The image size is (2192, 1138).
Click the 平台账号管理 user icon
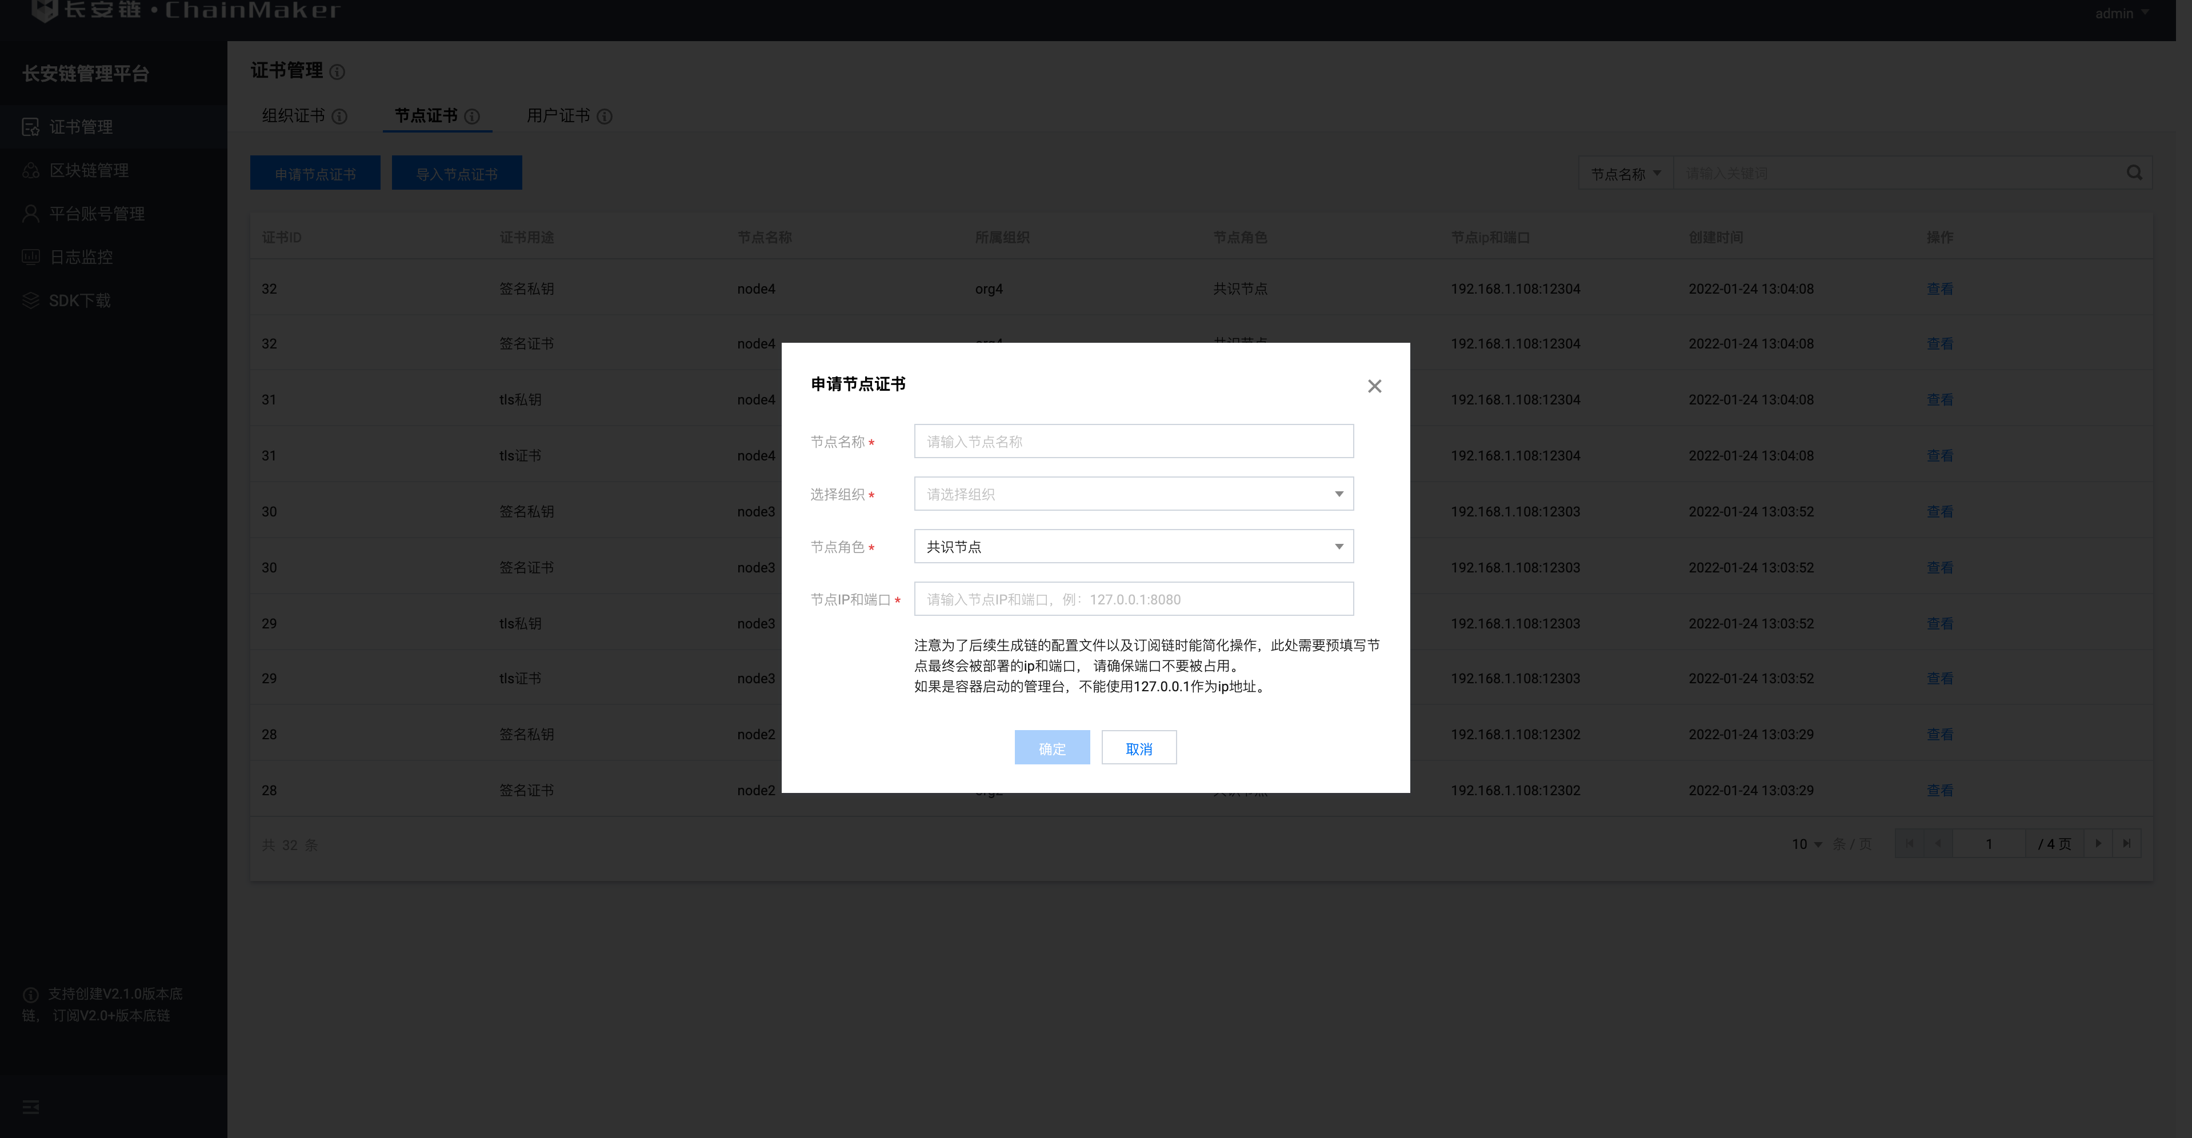click(x=31, y=214)
